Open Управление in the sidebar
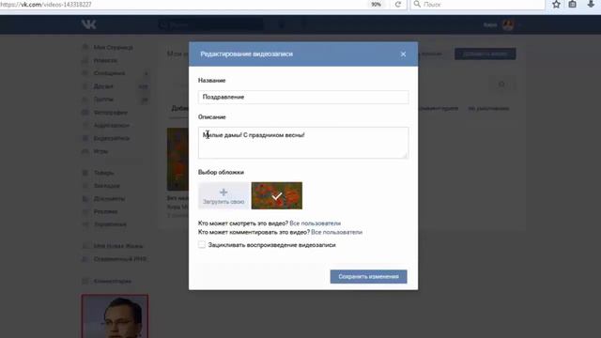Viewport: 601px width, 338px height. point(110,224)
